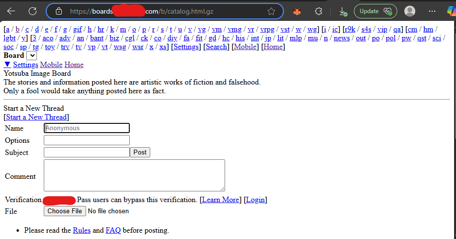
Task: Click inside the Comment text area
Action: pyautogui.click(x=134, y=175)
